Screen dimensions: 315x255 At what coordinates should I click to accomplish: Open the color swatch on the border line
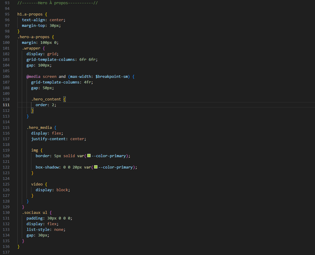pyautogui.click(x=89, y=156)
